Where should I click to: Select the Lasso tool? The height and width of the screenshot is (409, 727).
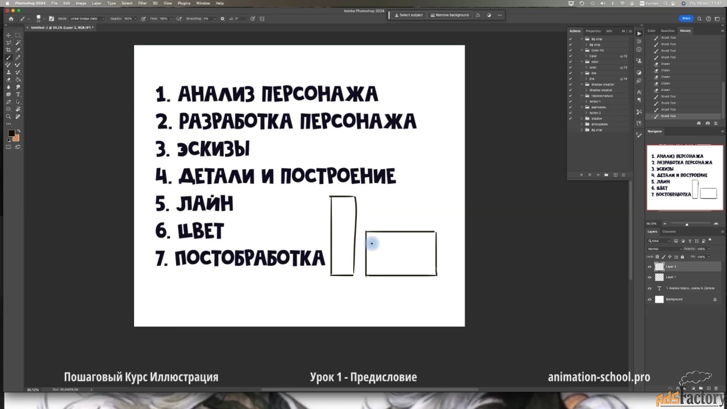tap(9, 43)
